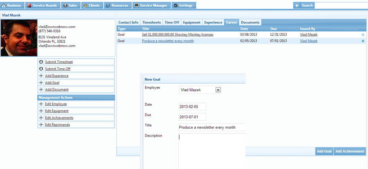Image resolution: width=368 pixels, height=169 pixels.
Task: Open the Business menu
Action: click(12, 5)
